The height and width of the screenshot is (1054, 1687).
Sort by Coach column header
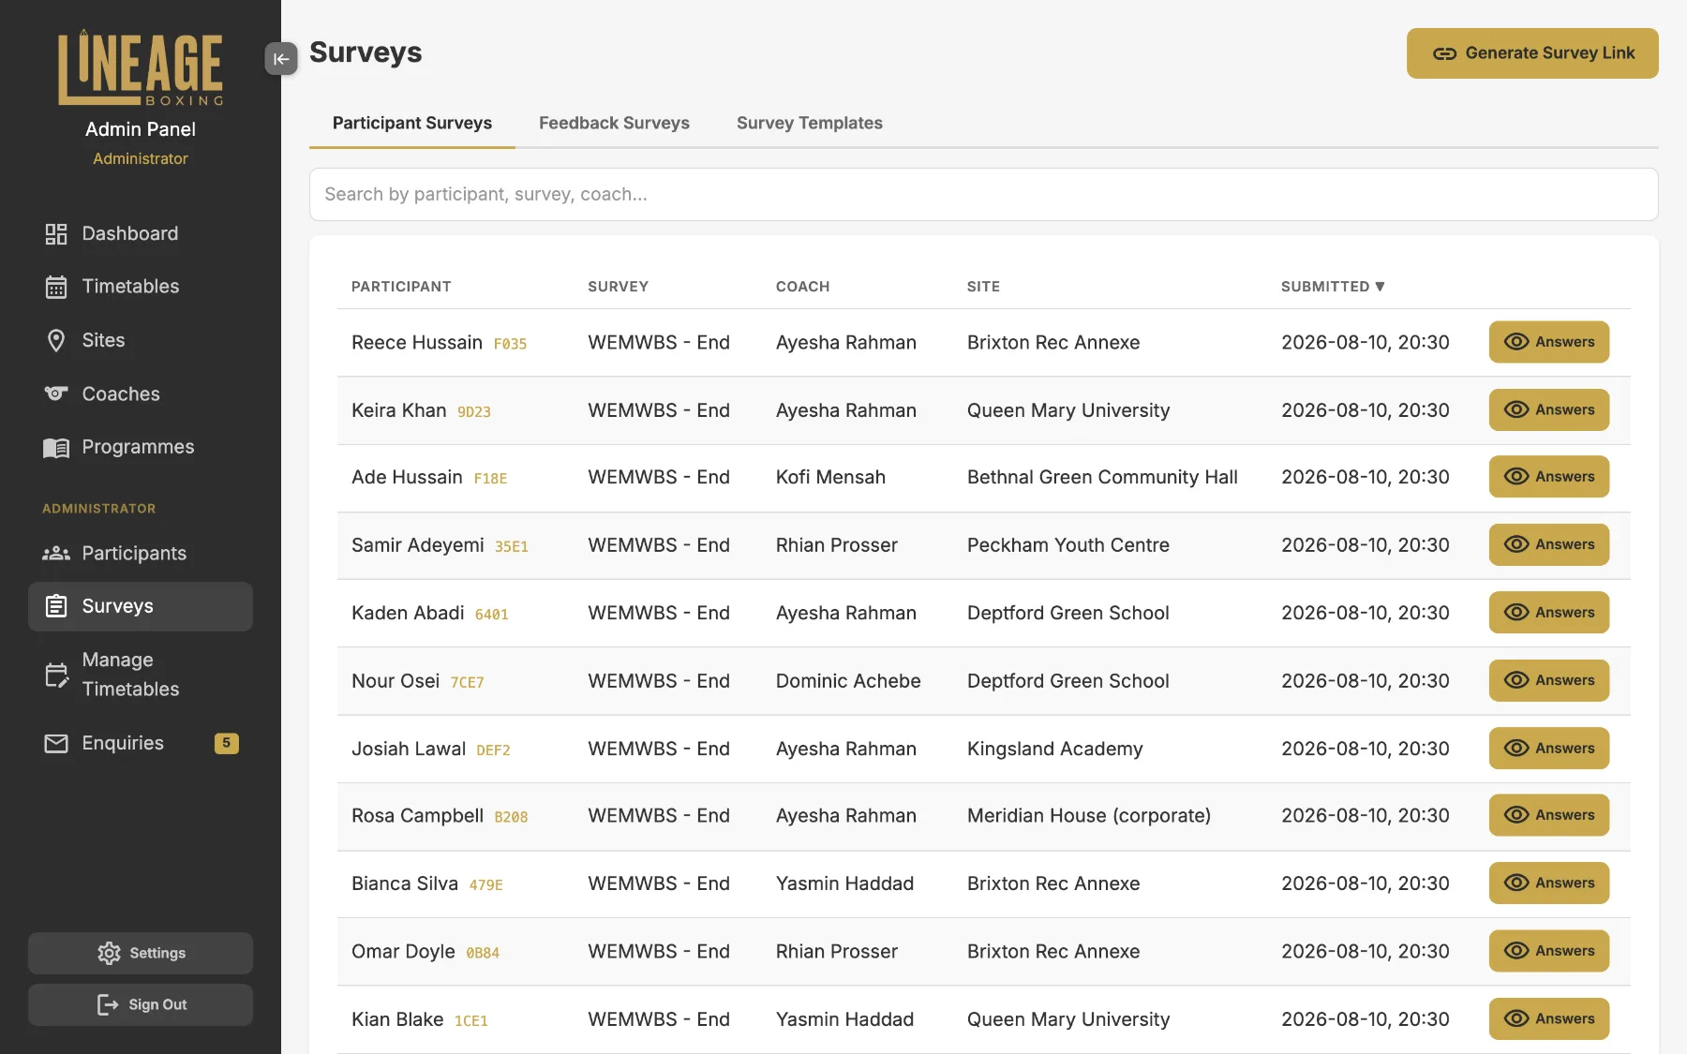pos(802,287)
